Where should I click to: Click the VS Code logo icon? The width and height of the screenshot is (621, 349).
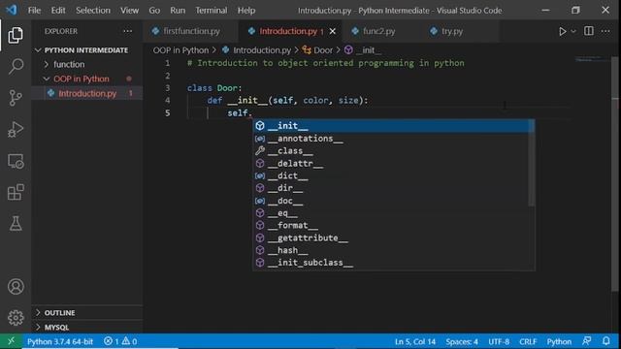12,10
